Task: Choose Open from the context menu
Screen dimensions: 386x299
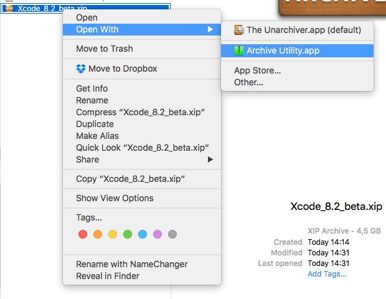Action: coord(142,17)
